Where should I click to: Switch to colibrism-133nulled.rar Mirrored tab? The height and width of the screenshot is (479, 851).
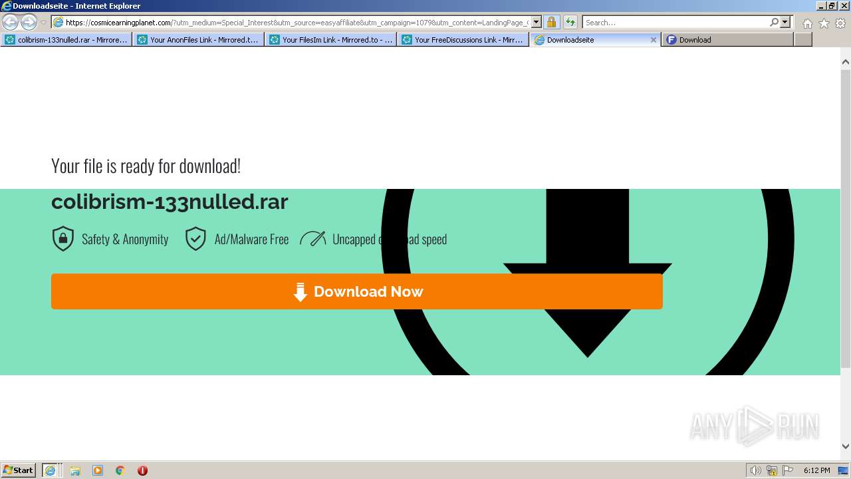[x=66, y=40]
